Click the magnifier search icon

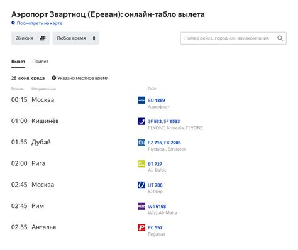point(280,38)
